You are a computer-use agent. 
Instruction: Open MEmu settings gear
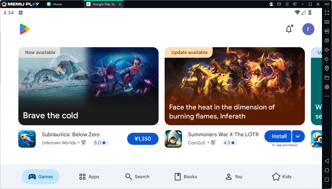(327, 87)
